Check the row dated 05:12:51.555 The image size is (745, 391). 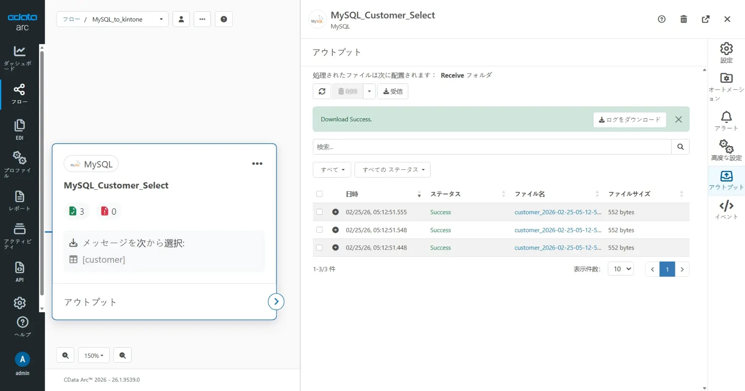(x=319, y=212)
